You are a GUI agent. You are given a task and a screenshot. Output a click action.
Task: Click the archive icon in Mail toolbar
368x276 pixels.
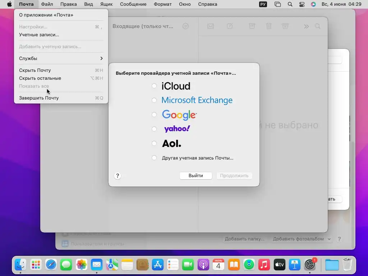252,26
